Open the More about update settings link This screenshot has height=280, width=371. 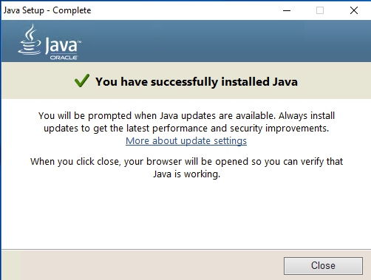(186, 141)
